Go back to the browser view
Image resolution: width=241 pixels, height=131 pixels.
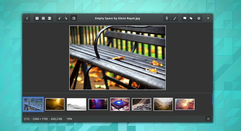[x=27, y=18]
